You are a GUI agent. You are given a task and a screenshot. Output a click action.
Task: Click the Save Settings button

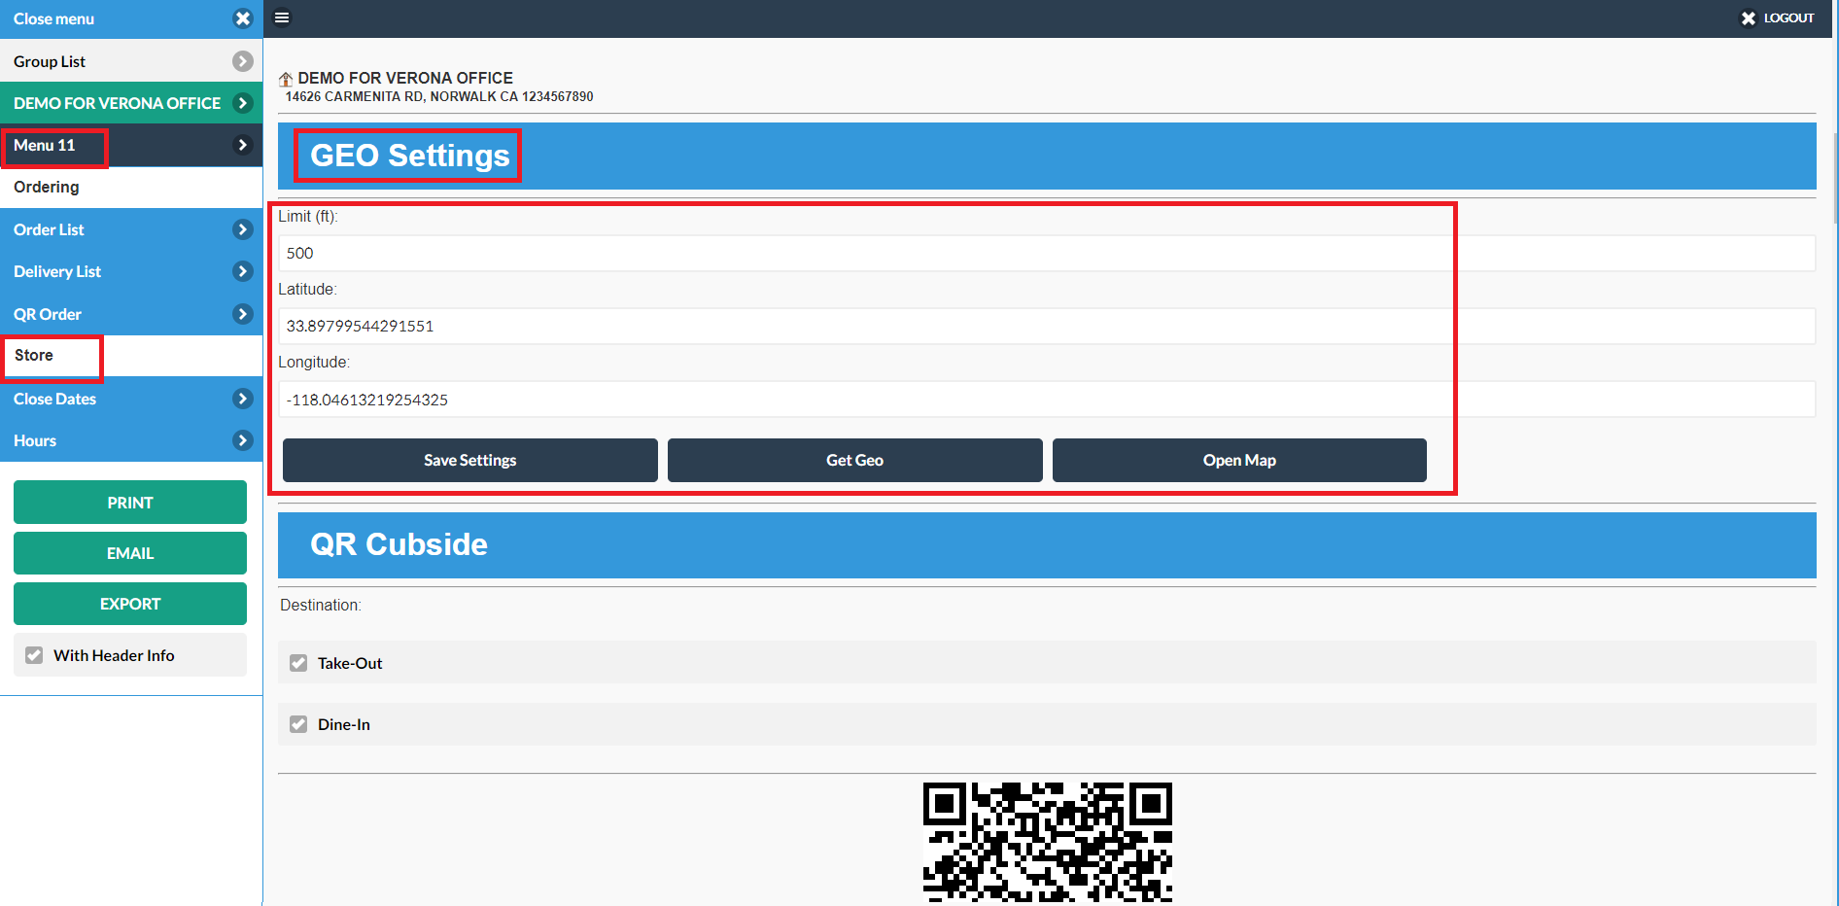pos(470,460)
